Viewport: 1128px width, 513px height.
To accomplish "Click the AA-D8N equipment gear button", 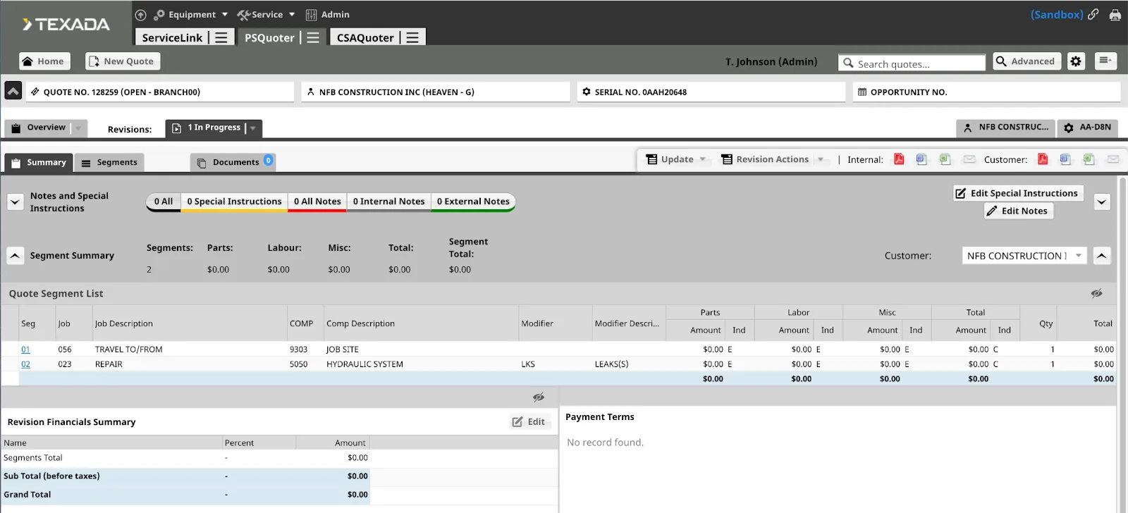I will [1087, 128].
